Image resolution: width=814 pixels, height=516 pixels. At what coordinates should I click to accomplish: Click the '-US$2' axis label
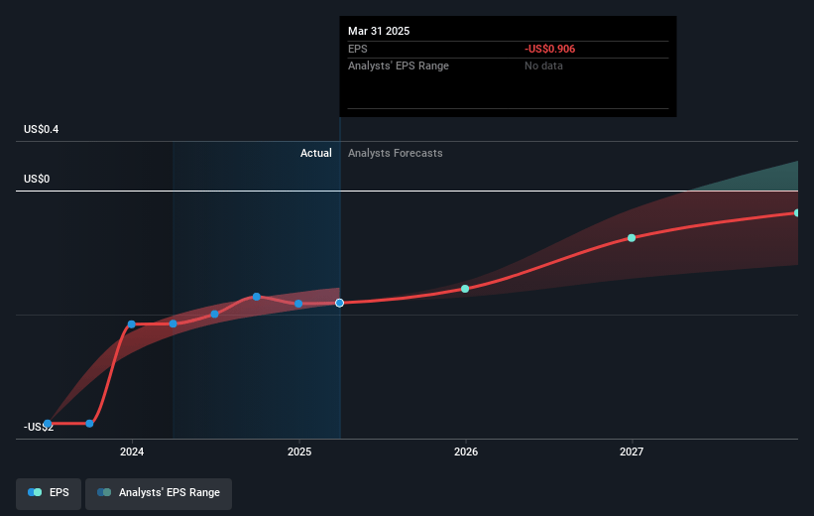pyautogui.click(x=39, y=427)
